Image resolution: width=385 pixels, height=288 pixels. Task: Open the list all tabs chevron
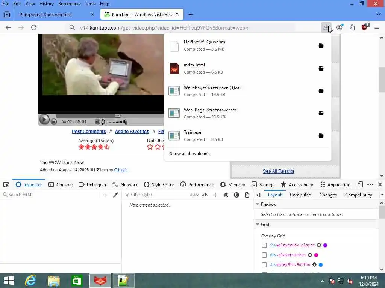tap(378, 15)
